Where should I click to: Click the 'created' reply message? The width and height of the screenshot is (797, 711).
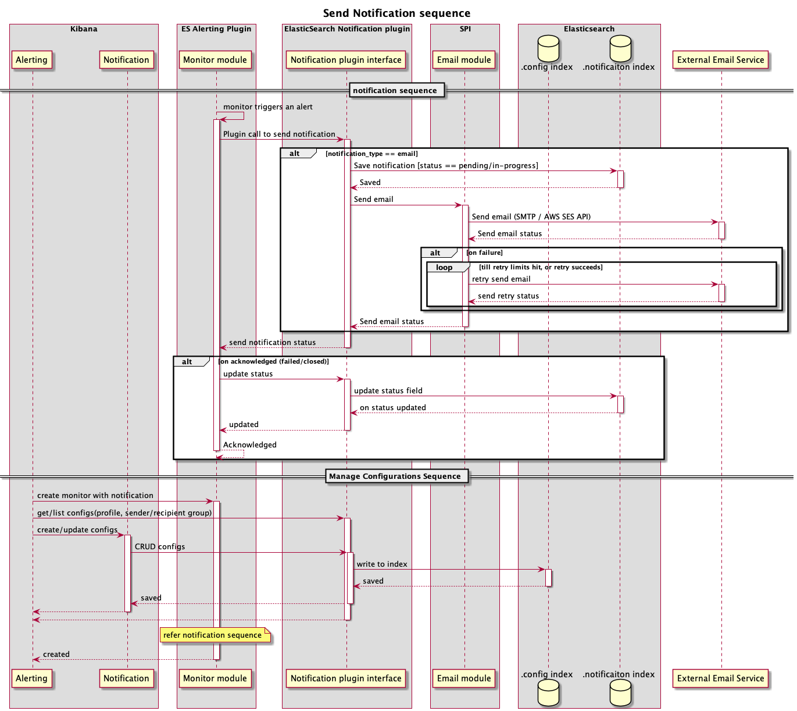[56, 654]
